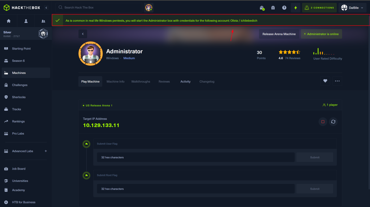The image size is (370, 207).
Task: Focus the user flag input field
Action: coord(196,157)
